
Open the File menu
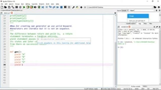[x=2, y=4]
